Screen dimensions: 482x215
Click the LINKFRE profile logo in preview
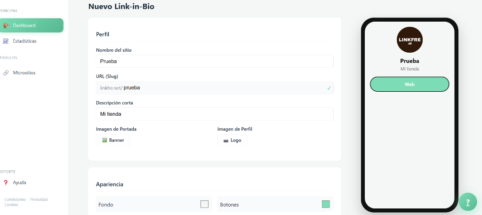(410, 40)
